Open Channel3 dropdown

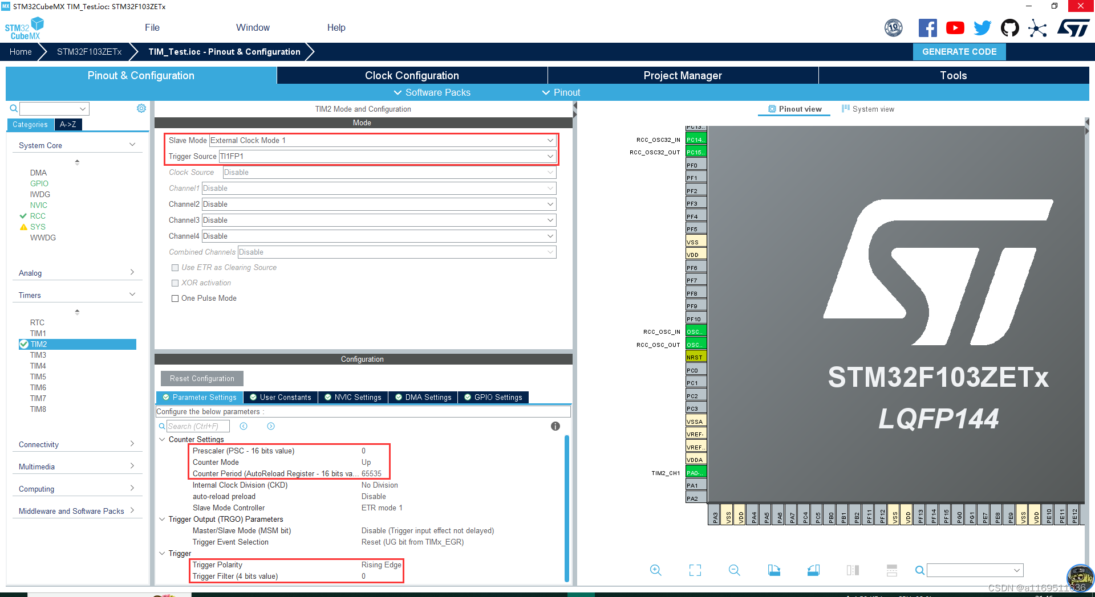379,220
